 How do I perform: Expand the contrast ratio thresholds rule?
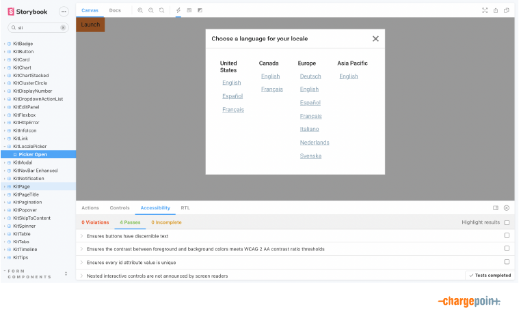[81, 249]
